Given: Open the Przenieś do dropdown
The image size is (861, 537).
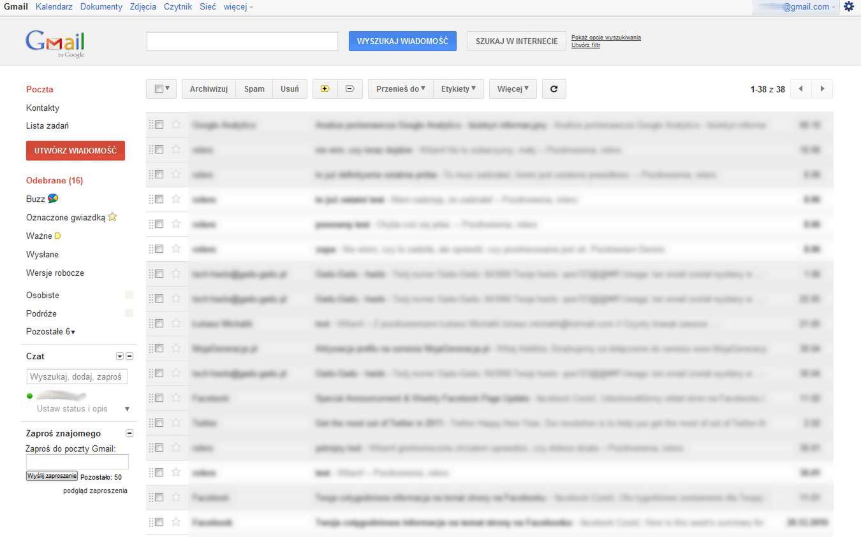Looking at the screenshot, I should click(x=401, y=89).
